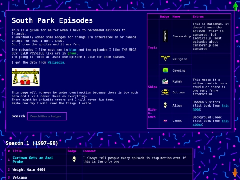This screenshot has height=180, width=240.
Task: Click 'Weight Gain 4000' episode title
Action: point(29,169)
